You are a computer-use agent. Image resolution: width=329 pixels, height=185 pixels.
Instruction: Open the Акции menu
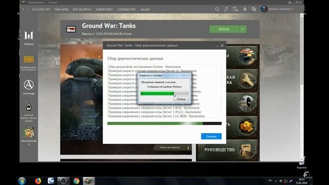point(145,9)
